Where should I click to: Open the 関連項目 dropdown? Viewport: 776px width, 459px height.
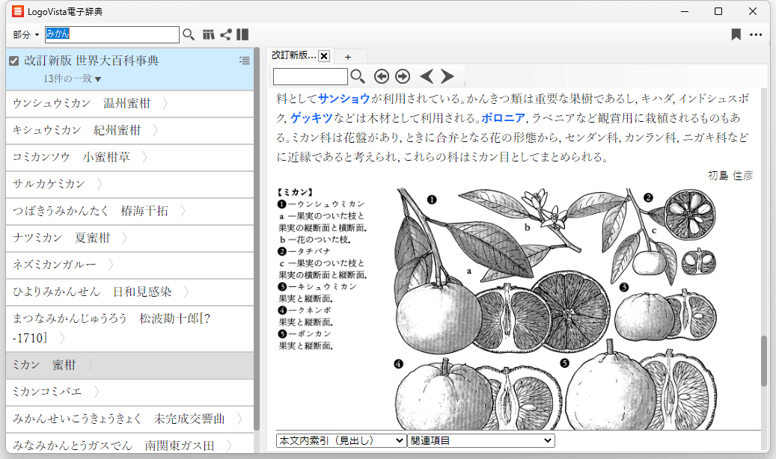[x=480, y=441]
